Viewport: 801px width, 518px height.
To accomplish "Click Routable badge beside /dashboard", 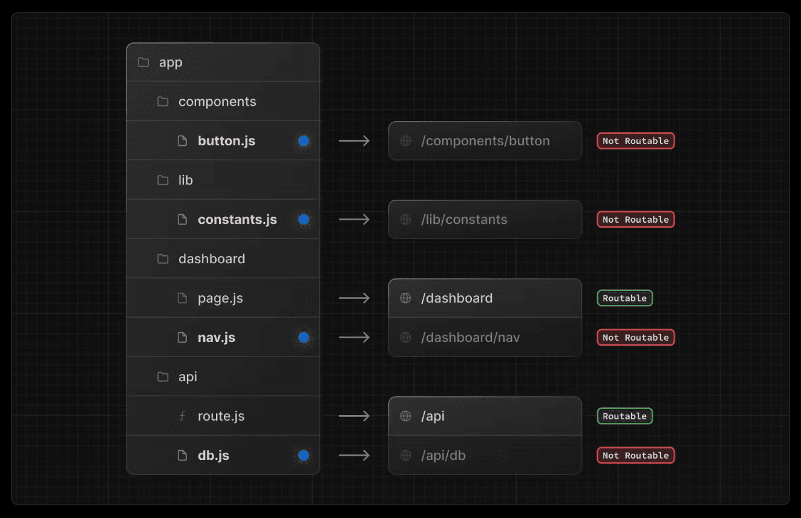I will click(x=625, y=298).
